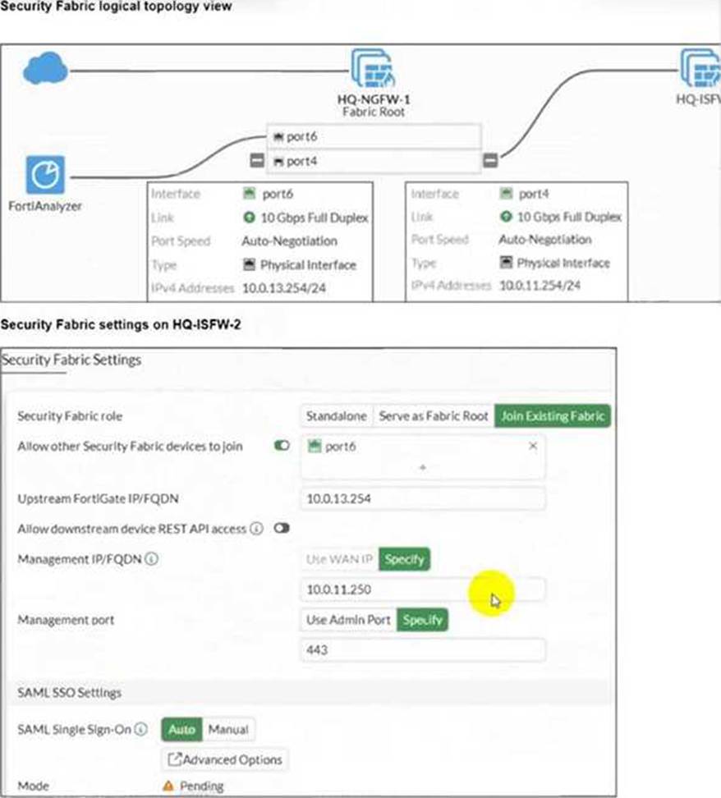Click the HQ-NGFW-1 device label

374,99
